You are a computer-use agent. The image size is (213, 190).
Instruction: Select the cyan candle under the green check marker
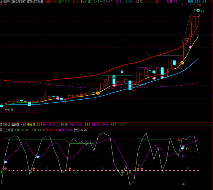(x=114, y=81)
